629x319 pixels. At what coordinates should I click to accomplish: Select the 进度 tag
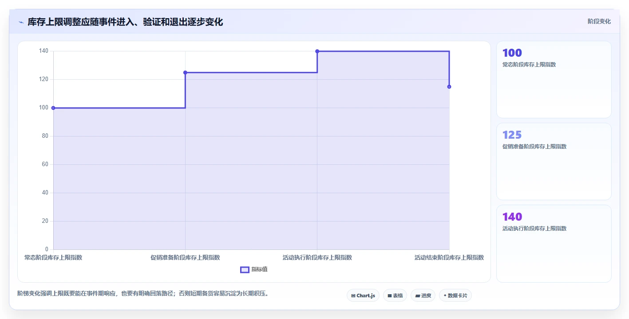click(x=423, y=296)
